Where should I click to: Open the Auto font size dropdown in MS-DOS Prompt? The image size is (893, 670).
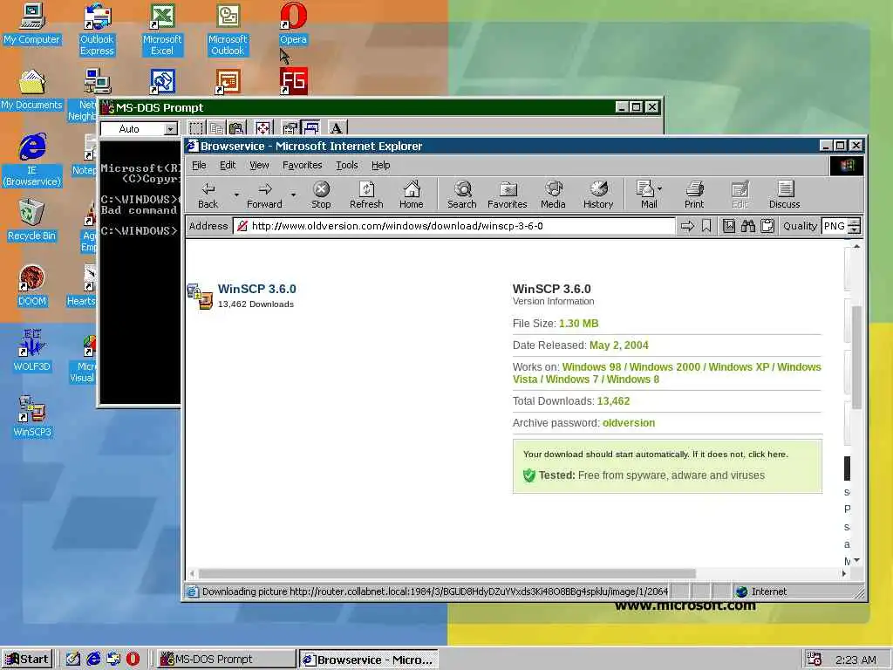170,129
